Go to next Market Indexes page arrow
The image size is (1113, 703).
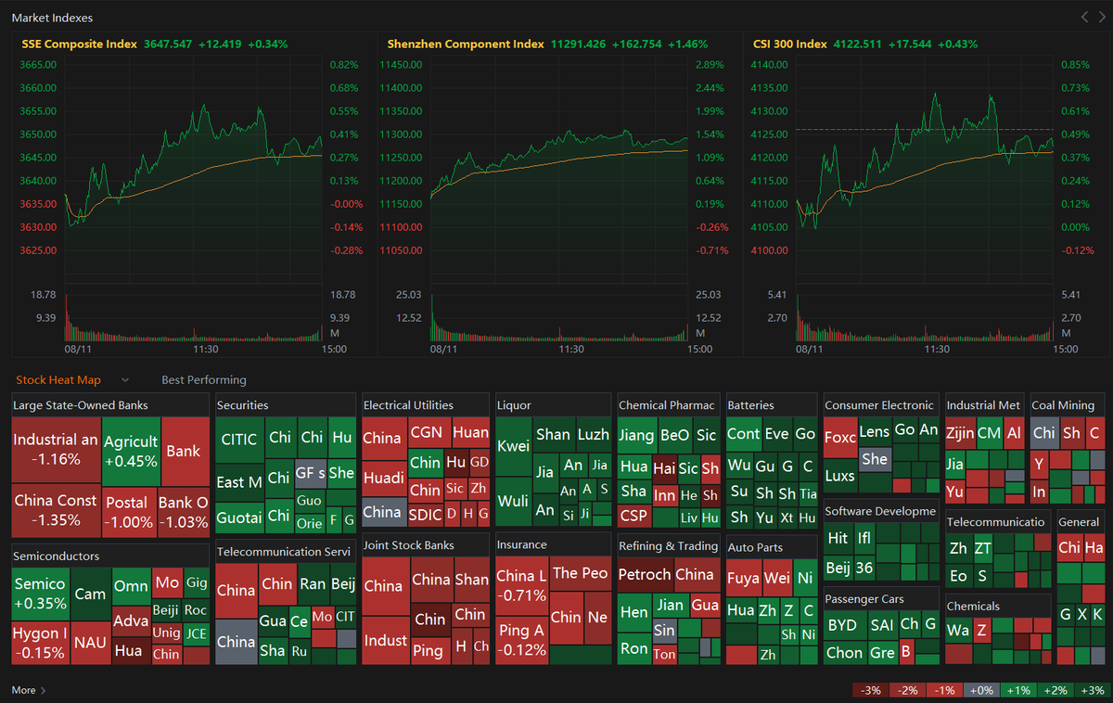tap(1100, 17)
